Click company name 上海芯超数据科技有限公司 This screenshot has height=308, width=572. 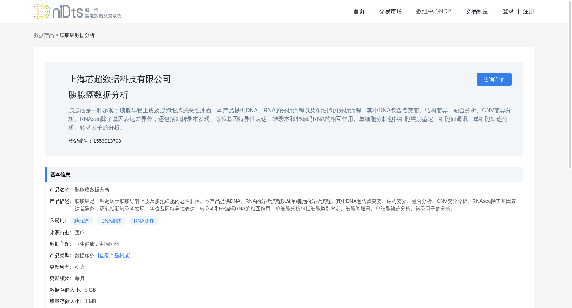point(120,79)
